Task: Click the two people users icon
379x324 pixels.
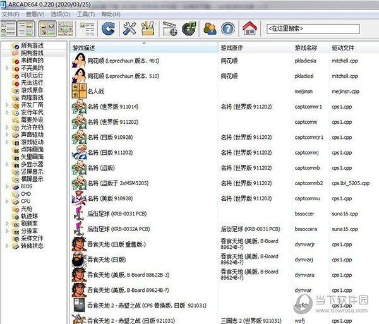Action: click(210, 29)
